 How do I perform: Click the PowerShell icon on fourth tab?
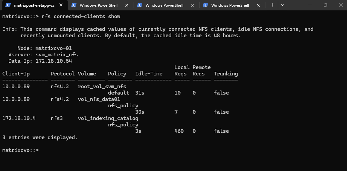tap(205, 5)
